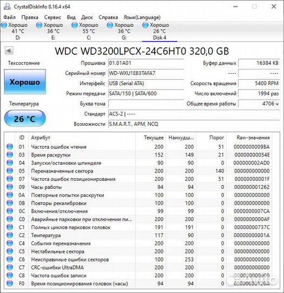
Task: Click the transfer mode field SATA/150 | SATA/600
Action: (x=146, y=93)
